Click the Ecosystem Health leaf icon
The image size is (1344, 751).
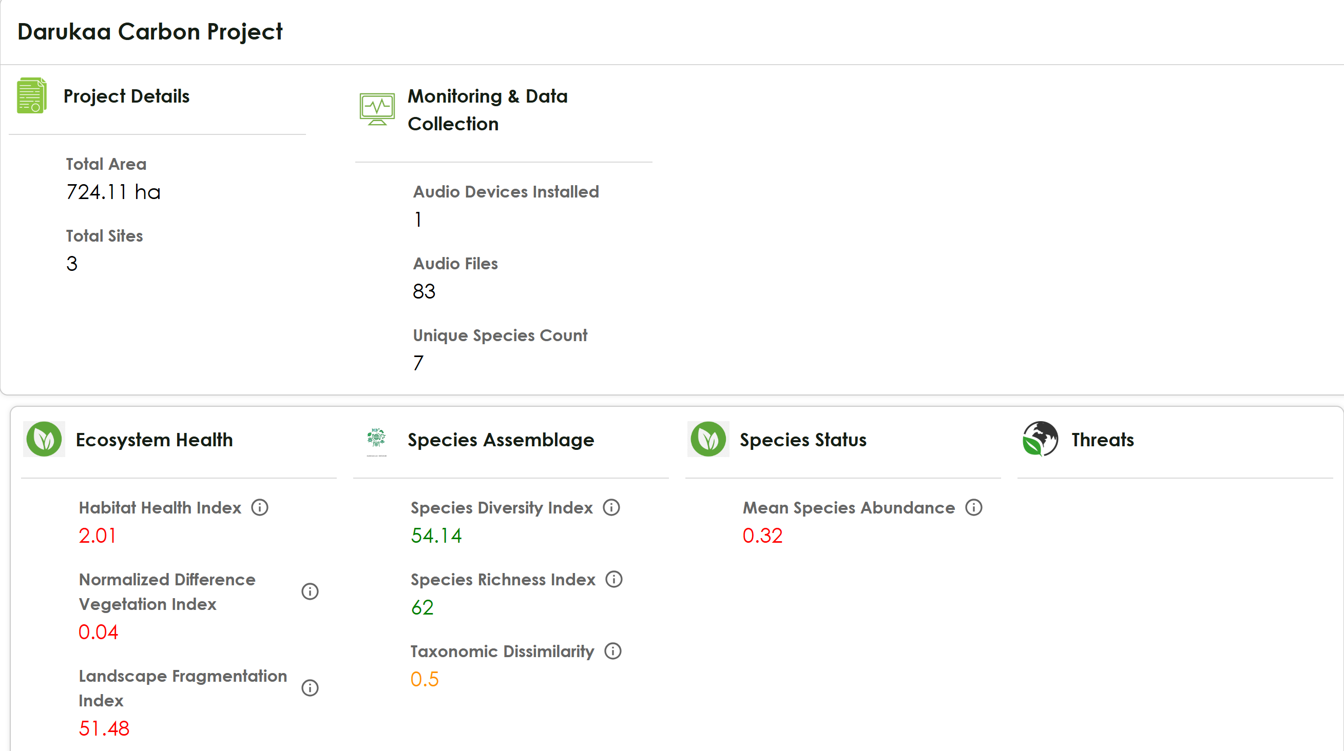(44, 439)
